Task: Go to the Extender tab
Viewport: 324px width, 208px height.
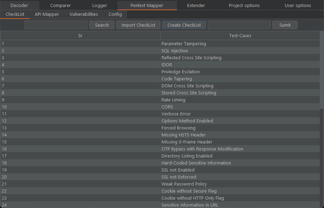Action: pyautogui.click(x=196, y=5)
